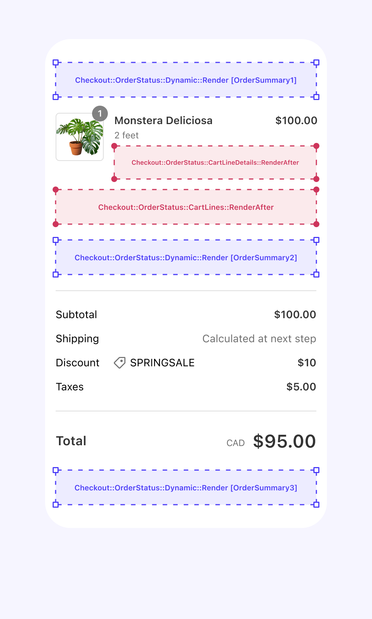
Task: Click the total price $95.00
Action: tap(284, 441)
